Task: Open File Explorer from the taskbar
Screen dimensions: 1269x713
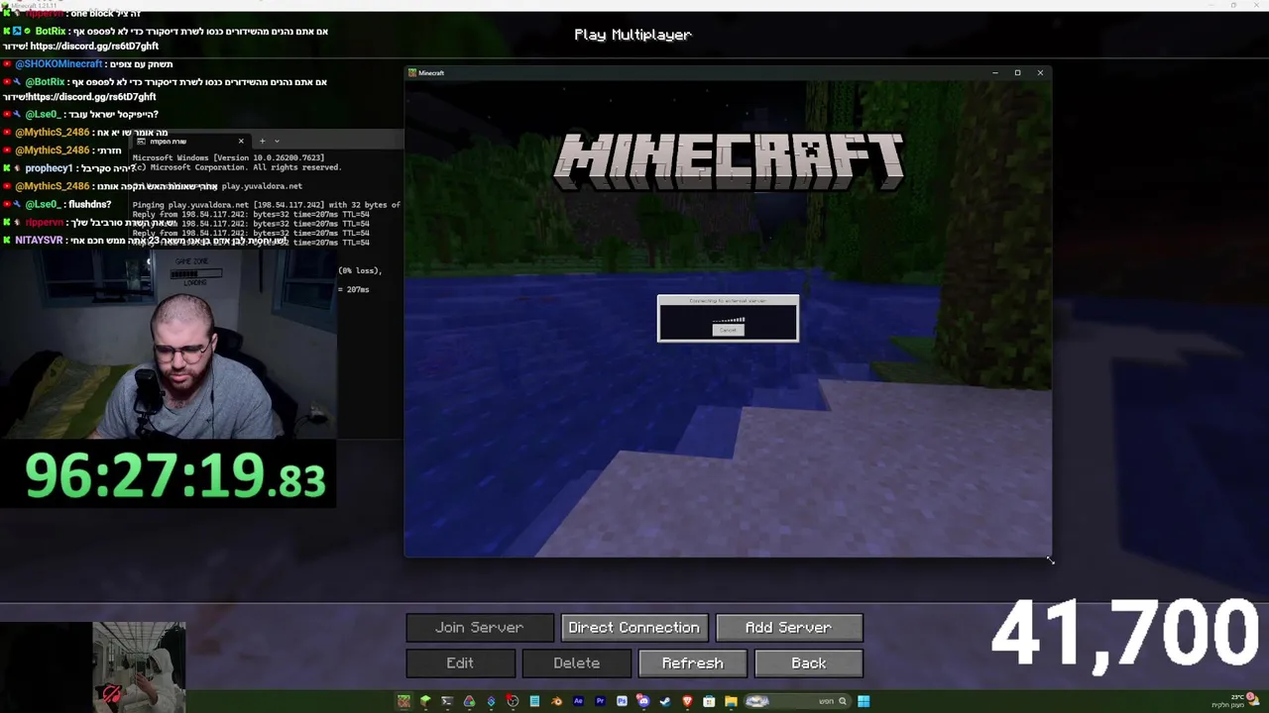Action: tap(731, 701)
